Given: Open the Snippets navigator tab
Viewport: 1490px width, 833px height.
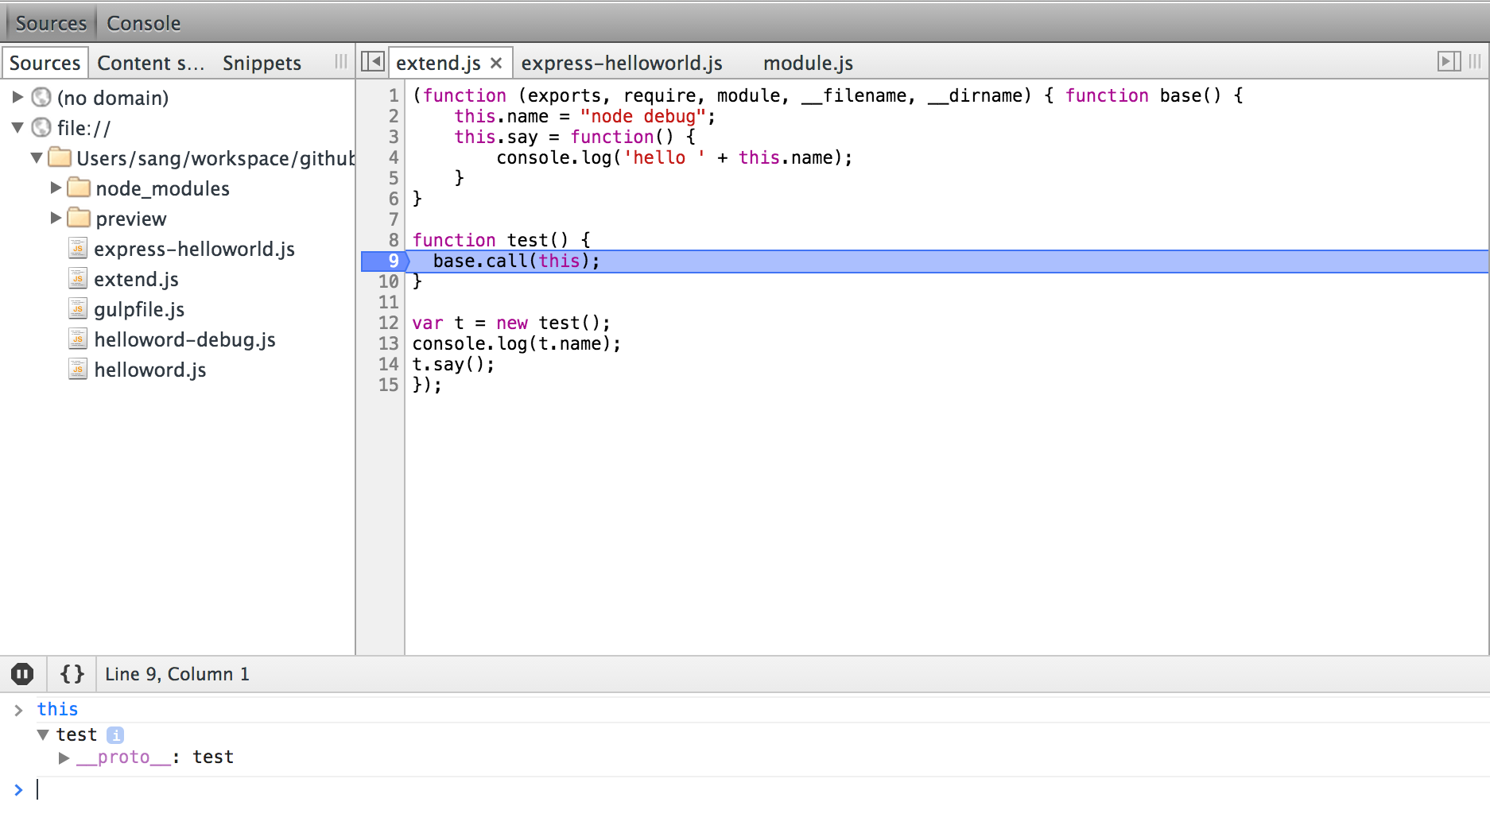Looking at the screenshot, I should pos(262,63).
